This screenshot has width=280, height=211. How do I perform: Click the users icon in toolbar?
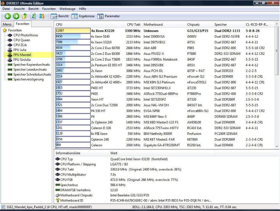point(42,16)
